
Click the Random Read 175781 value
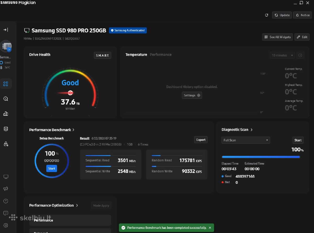(x=191, y=160)
